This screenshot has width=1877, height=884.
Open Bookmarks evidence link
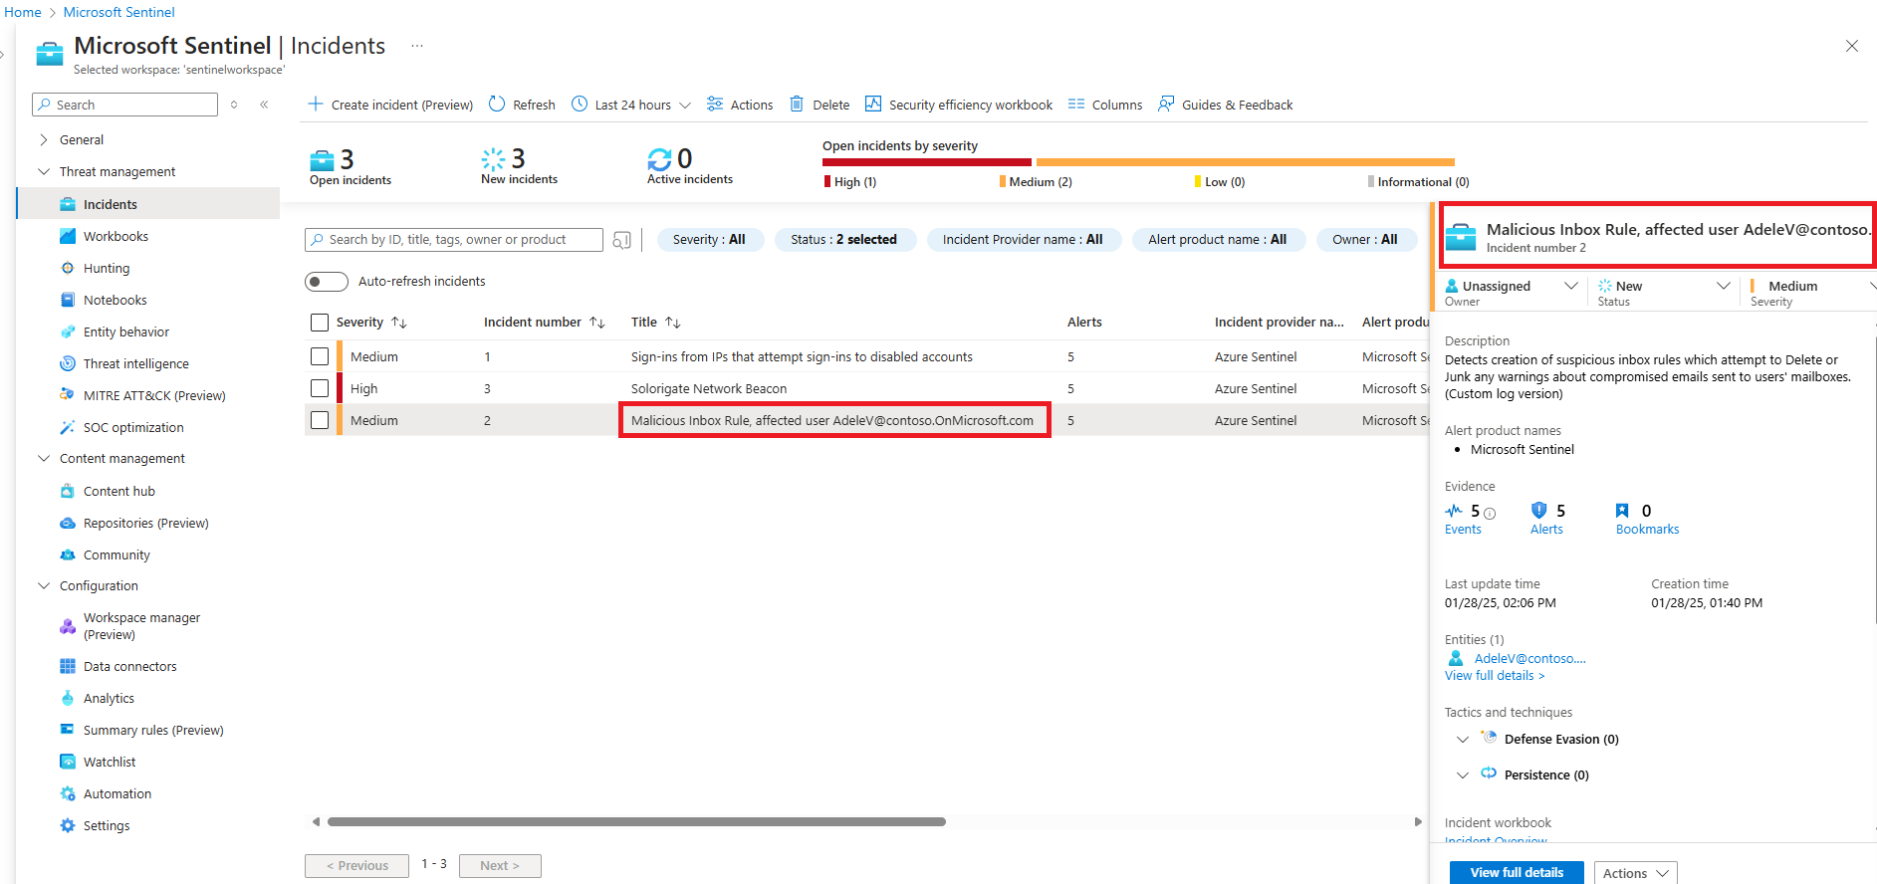click(x=1647, y=530)
